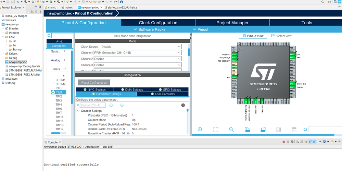Clear the Console output
The image size is (342, 171).
pyautogui.click(x=298, y=142)
